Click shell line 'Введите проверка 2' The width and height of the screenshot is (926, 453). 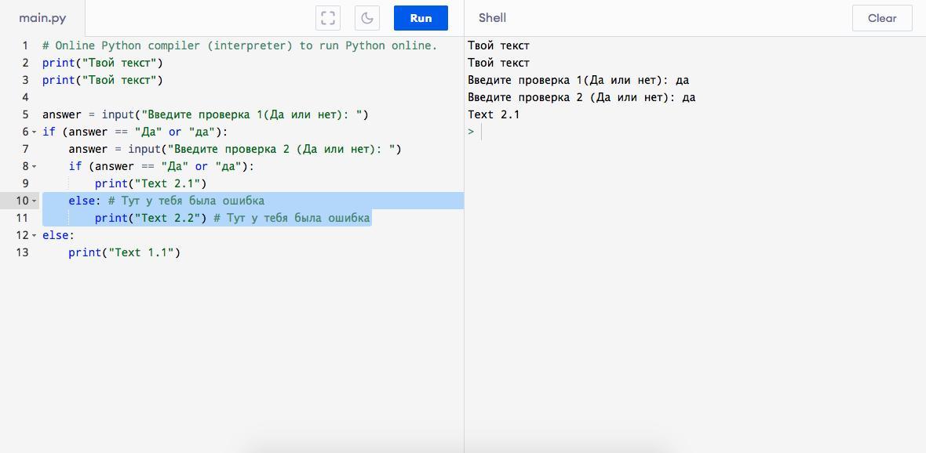(581, 97)
